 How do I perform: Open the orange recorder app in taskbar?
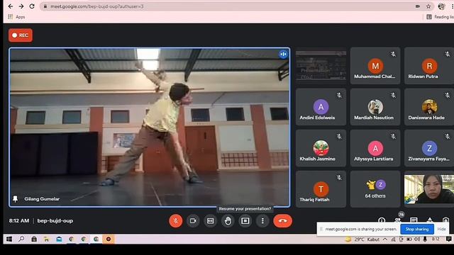pos(109,239)
